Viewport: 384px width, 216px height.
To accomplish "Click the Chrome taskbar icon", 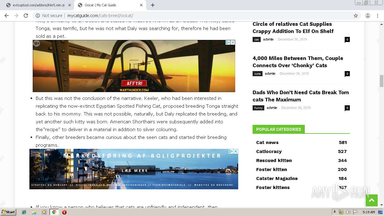I will click(x=54, y=212).
